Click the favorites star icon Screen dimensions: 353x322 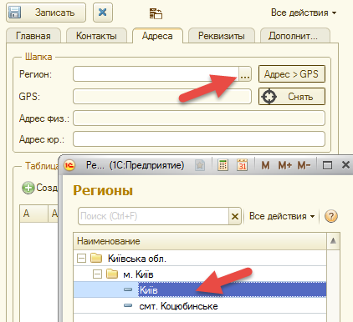[200, 165]
